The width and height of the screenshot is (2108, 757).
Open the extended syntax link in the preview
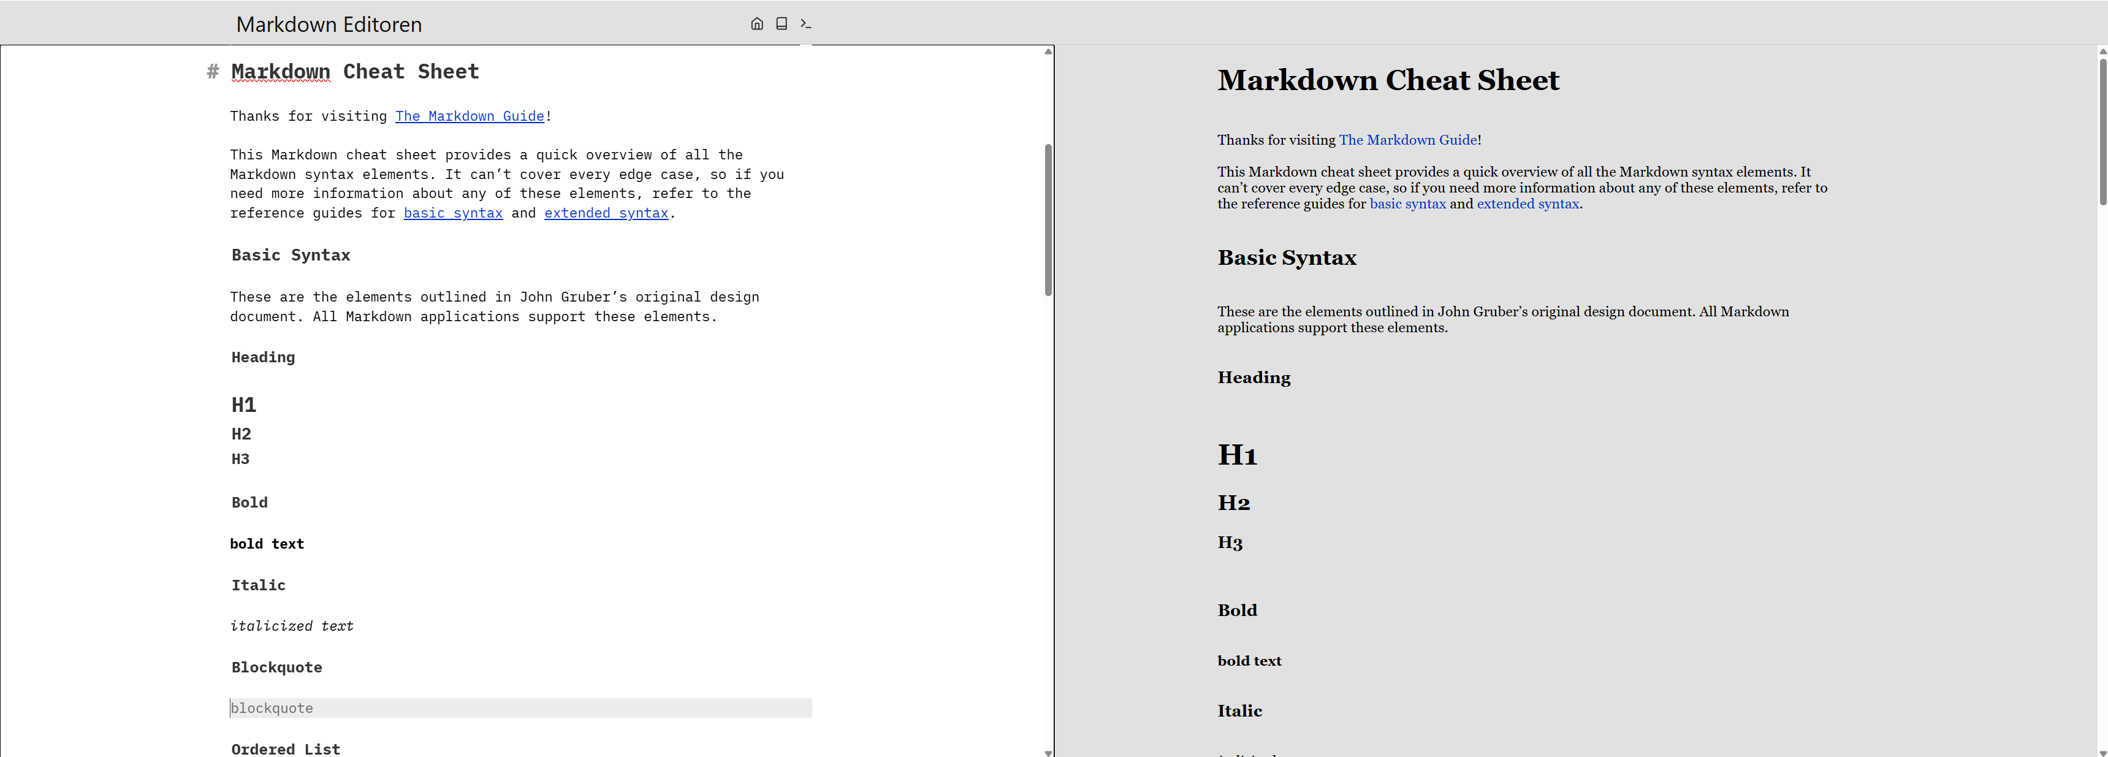1527,203
